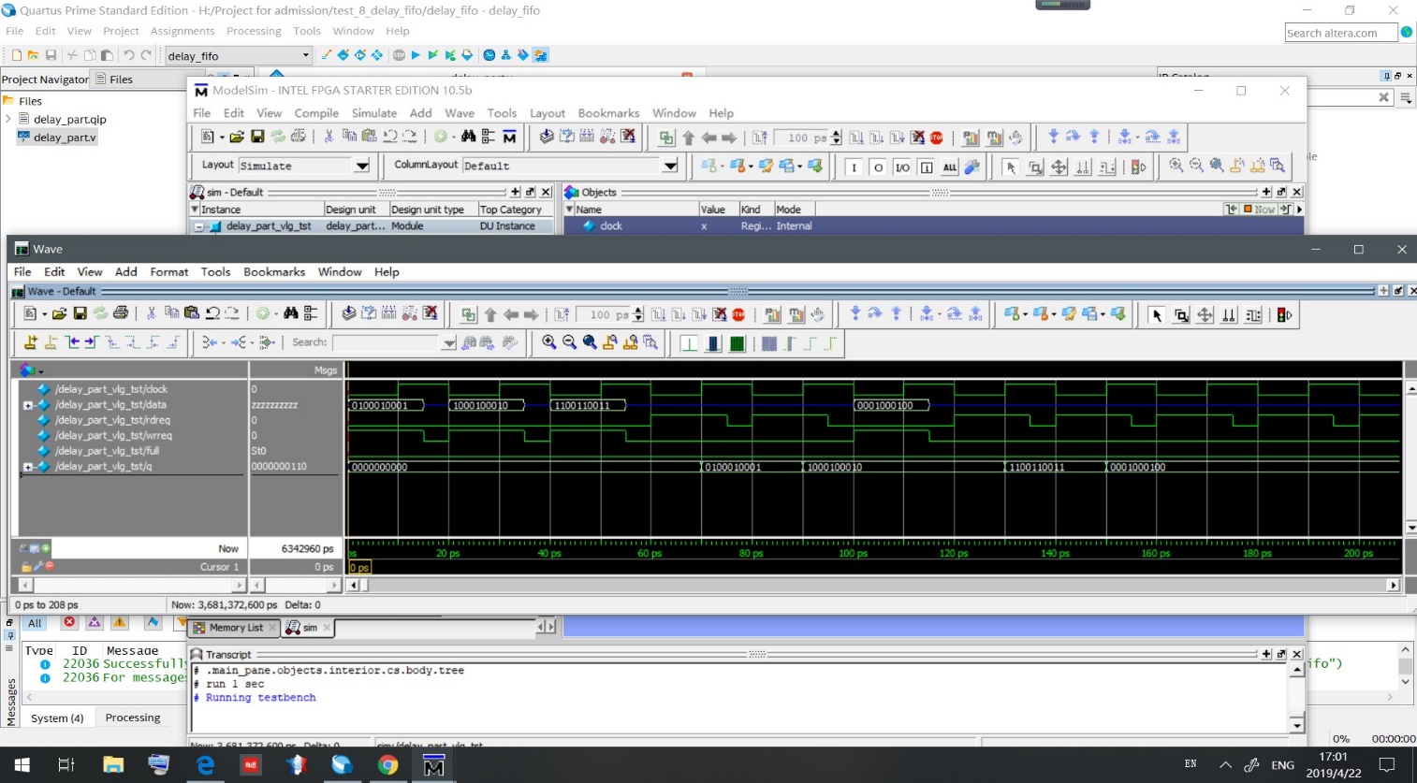Image resolution: width=1417 pixels, height=783 pixels.
Task: Click the Zoom In magnifier in Wave toolbar
Action: tap(549, 343)
